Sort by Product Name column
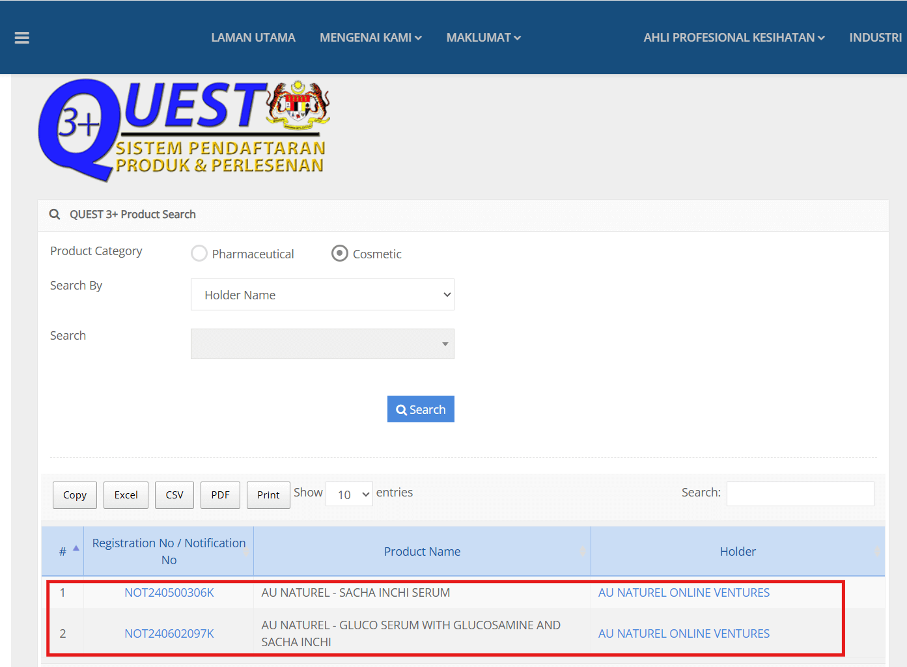Screen dimensions: 907x667 click(x=422, y=551)
